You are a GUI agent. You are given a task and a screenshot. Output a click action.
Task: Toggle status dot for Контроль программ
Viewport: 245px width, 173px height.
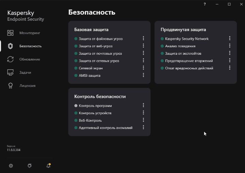click(76, 106)
